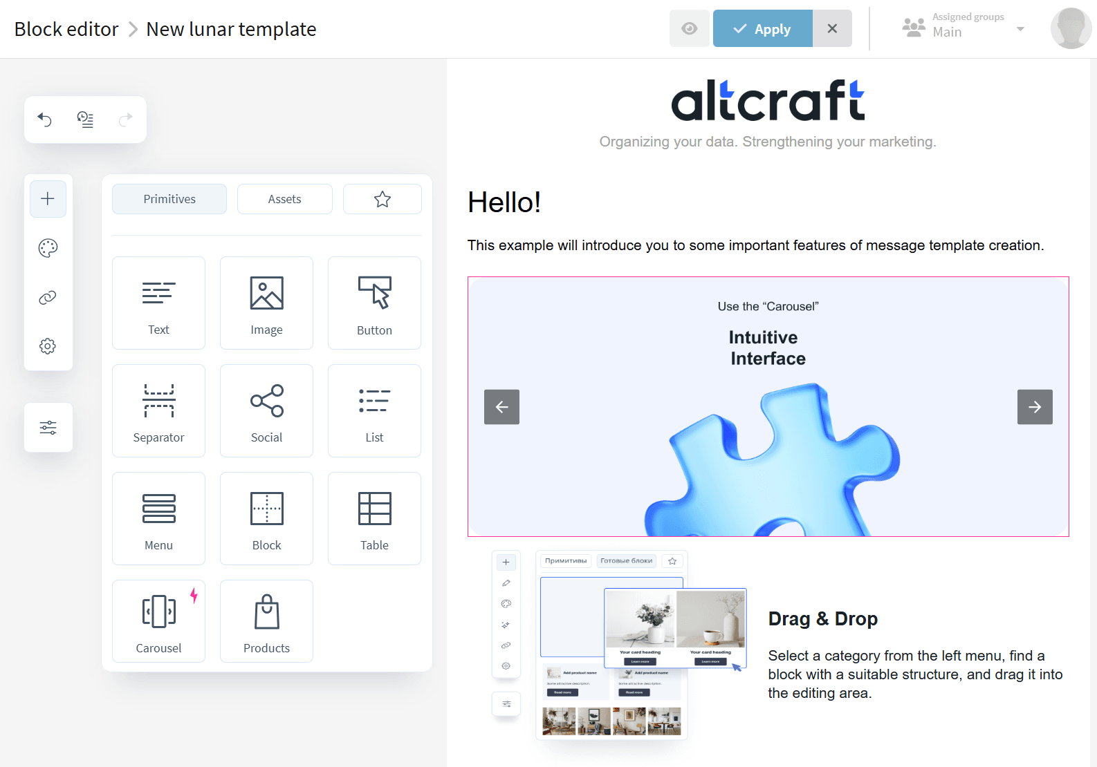Click the 'This example will introduce' paragraph

755,245
